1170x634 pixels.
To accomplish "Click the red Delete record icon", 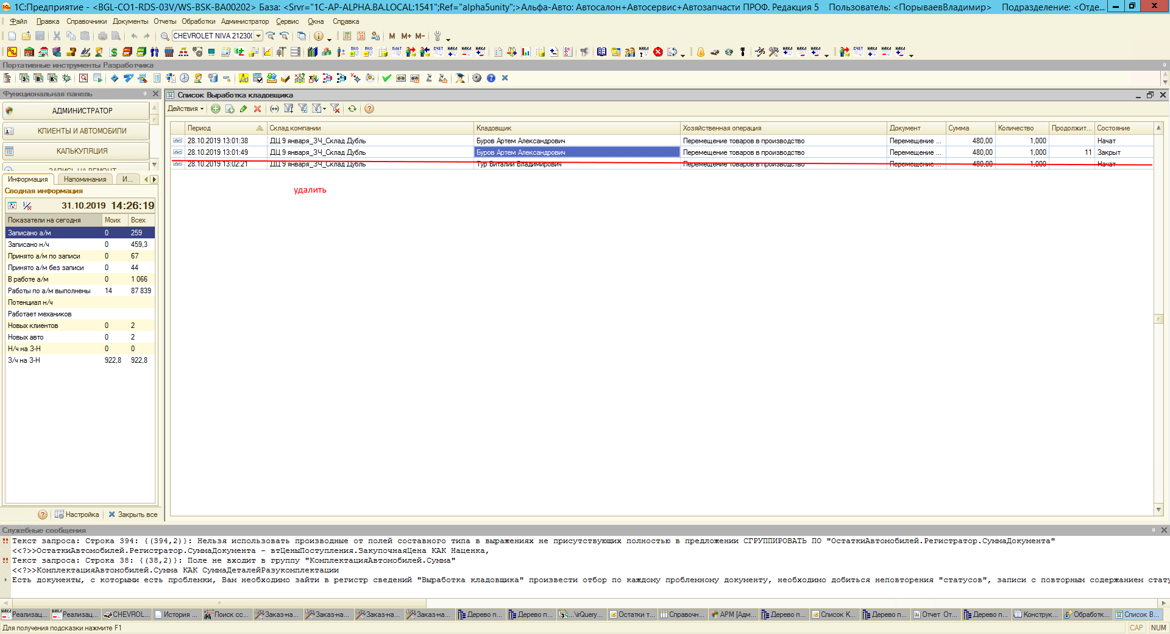I will point(257,109).
